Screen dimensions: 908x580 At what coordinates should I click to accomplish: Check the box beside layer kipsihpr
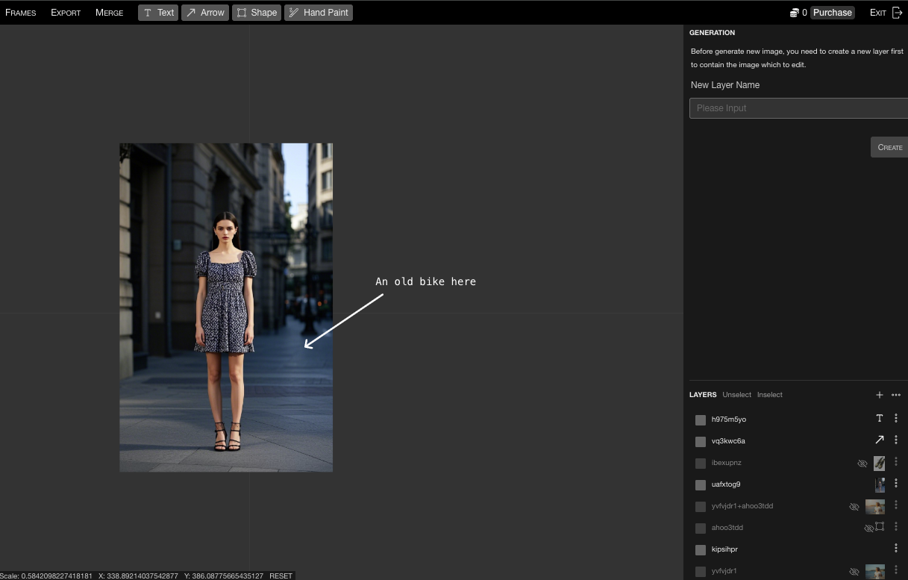[x=701, y=550]
